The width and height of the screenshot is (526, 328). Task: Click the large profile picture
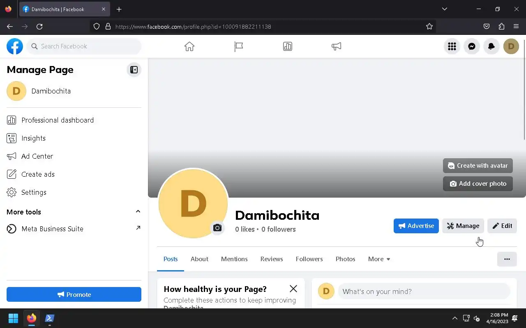point(193,204)
